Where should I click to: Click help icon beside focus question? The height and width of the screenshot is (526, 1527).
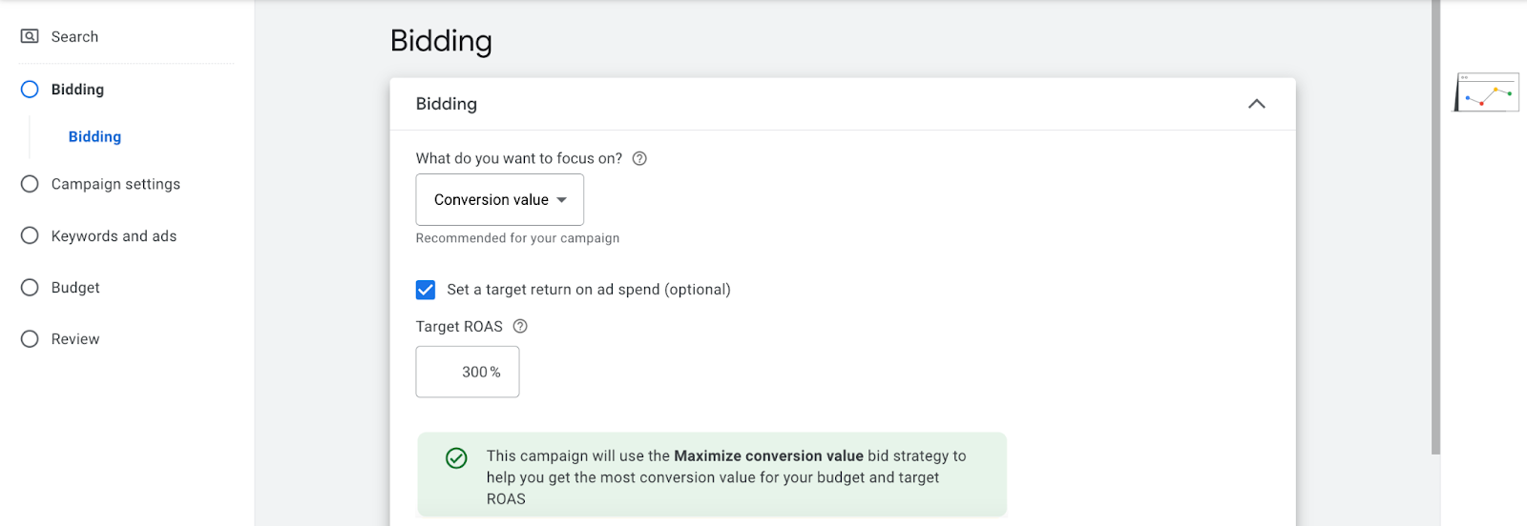pos(639,159)
